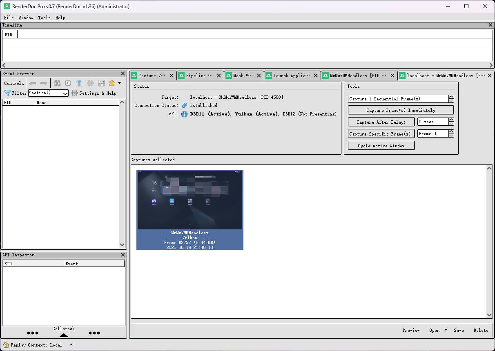495x351 pixels.
Task: Open the dropdown arrow next to Open
Action: [x=446, y=330]
